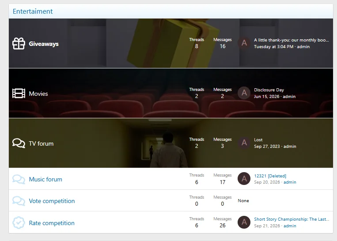This screenshot has width=337, height=241.
Task: Click the Vote competition chat bubbles icon
Action: tap(19, 201)
